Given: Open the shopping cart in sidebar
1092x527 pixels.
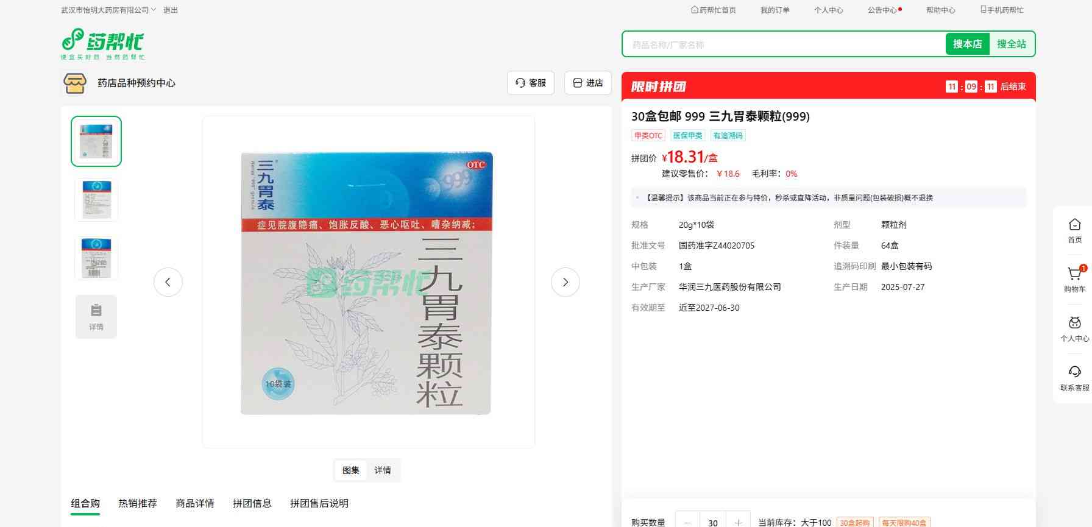Looking at the screenshot, I should 1074,275.
